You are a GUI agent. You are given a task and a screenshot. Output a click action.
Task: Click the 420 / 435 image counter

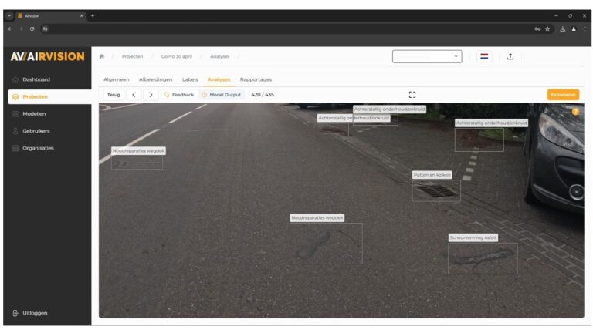pyautogui.click(x=263, y=95)
